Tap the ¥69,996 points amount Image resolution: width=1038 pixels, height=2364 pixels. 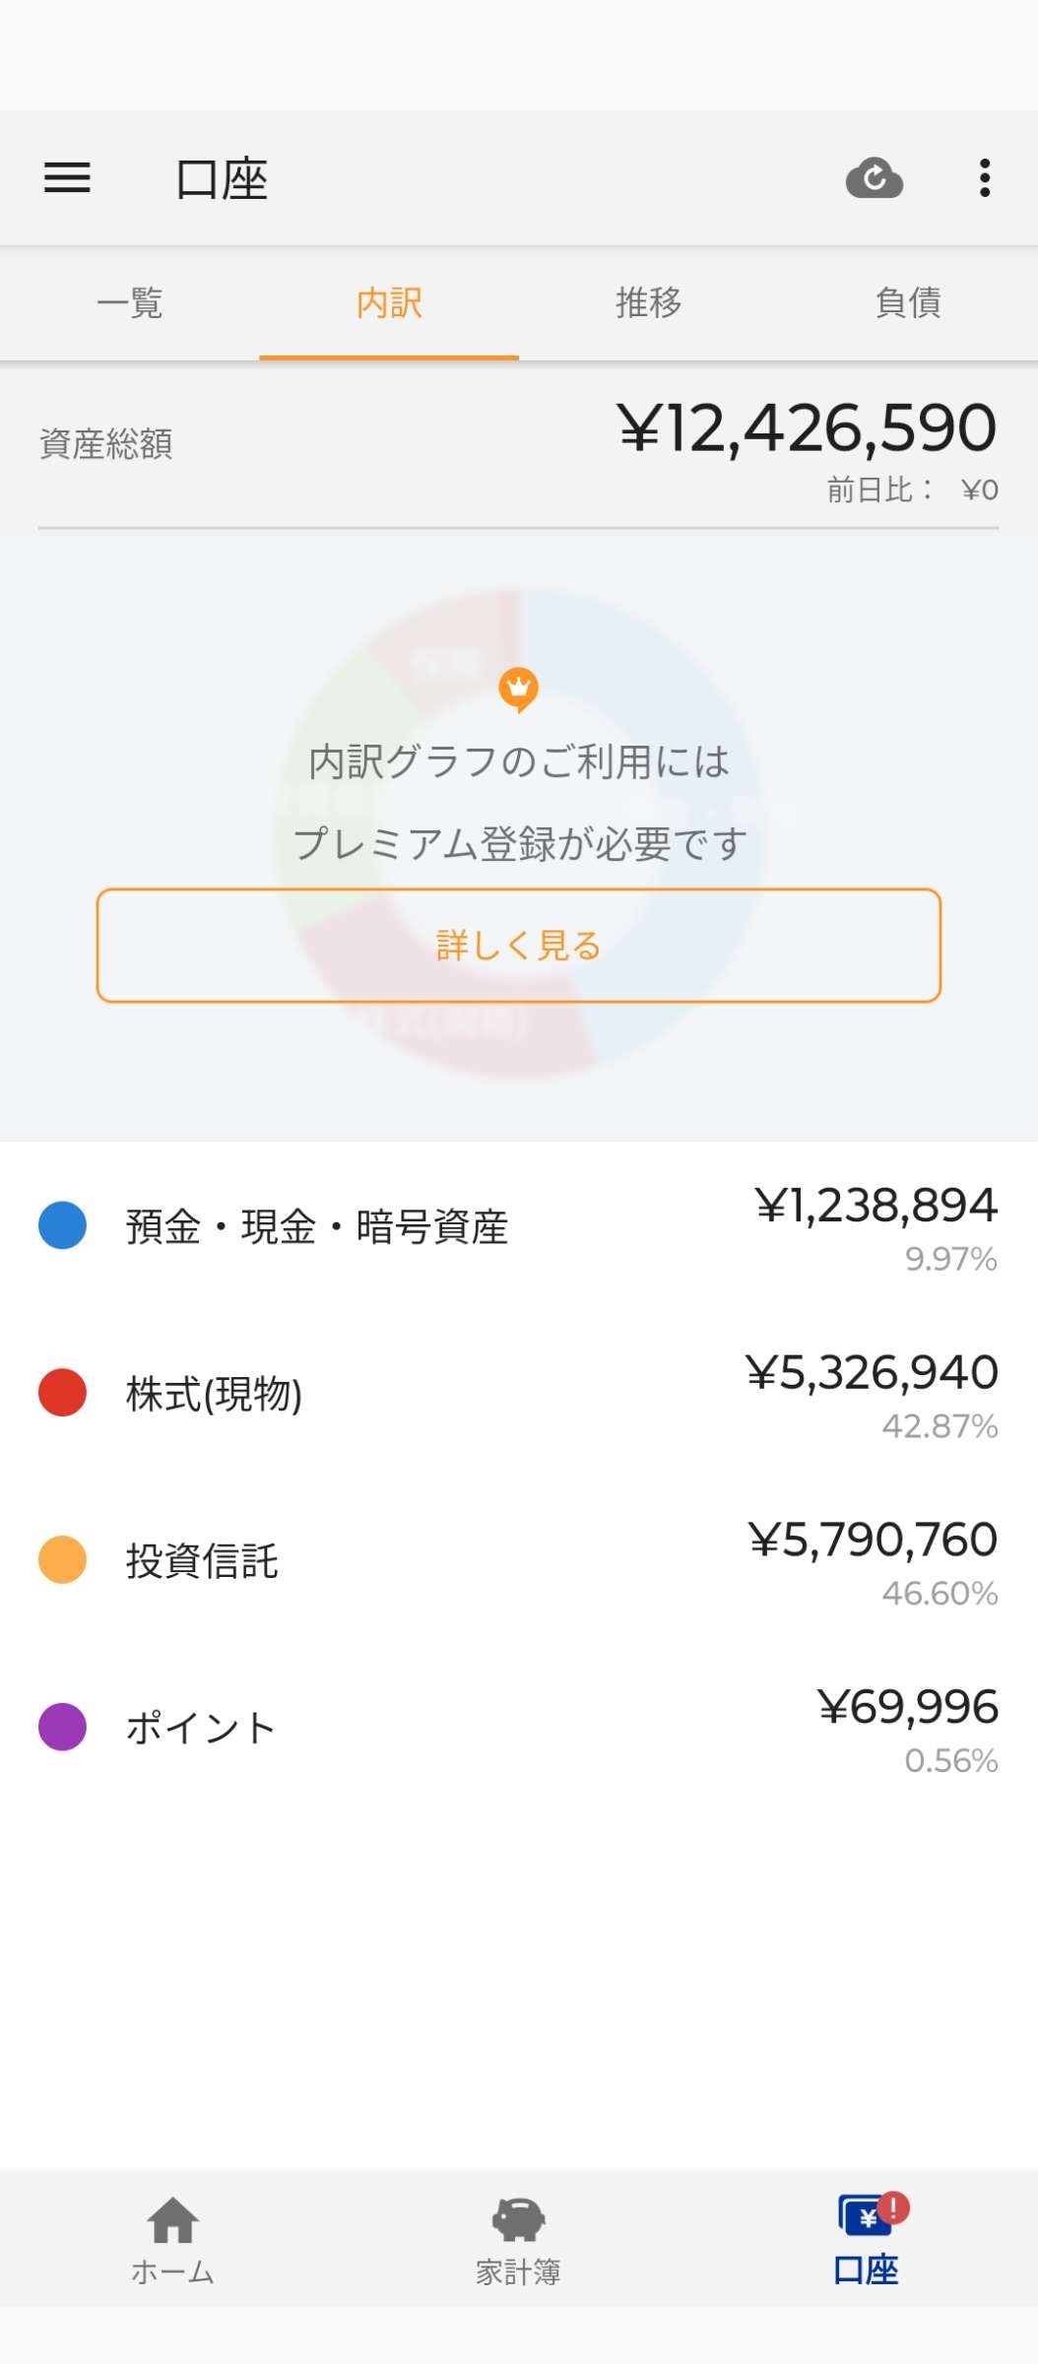coord(907,1707)
